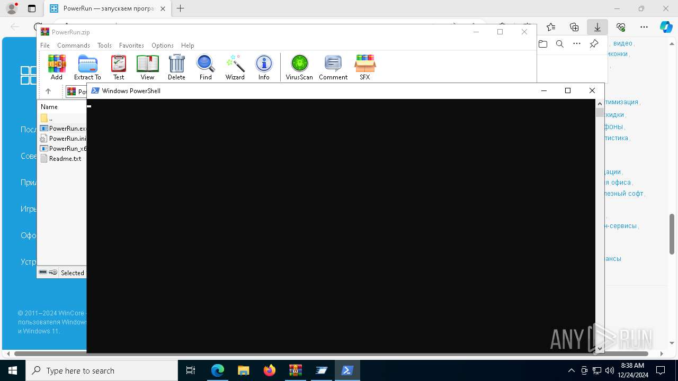Show hidden tray icons chevron

point(571,370)
